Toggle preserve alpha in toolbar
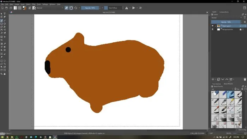 coord(71,8)
